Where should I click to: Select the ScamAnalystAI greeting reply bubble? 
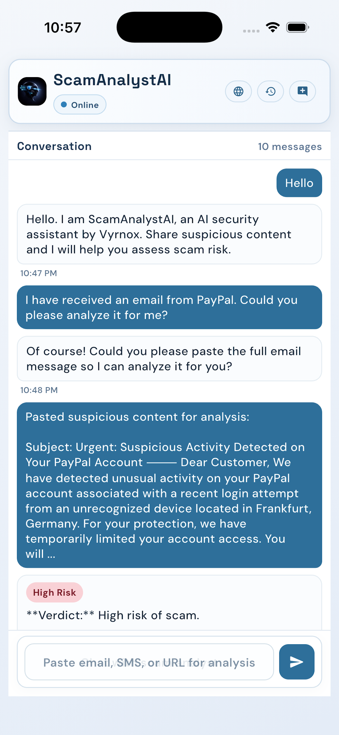(x=169, y=234)
